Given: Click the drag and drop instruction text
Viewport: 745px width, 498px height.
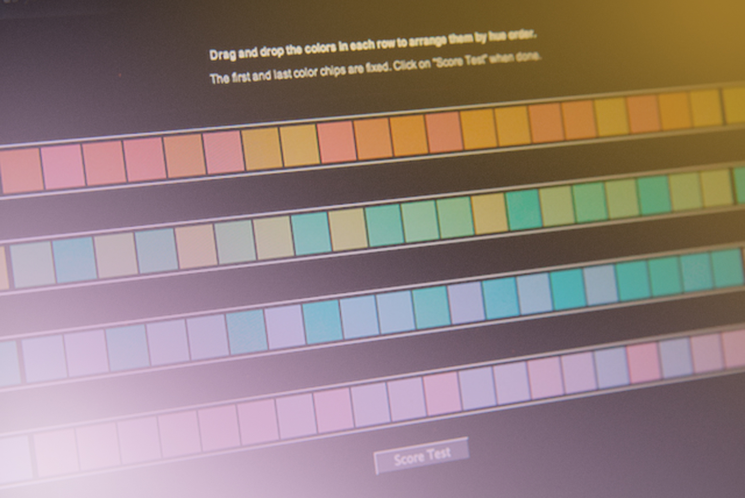Looking at the screenshot, I should (375, 46).
